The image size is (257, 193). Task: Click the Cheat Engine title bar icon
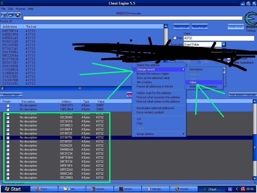3,3
